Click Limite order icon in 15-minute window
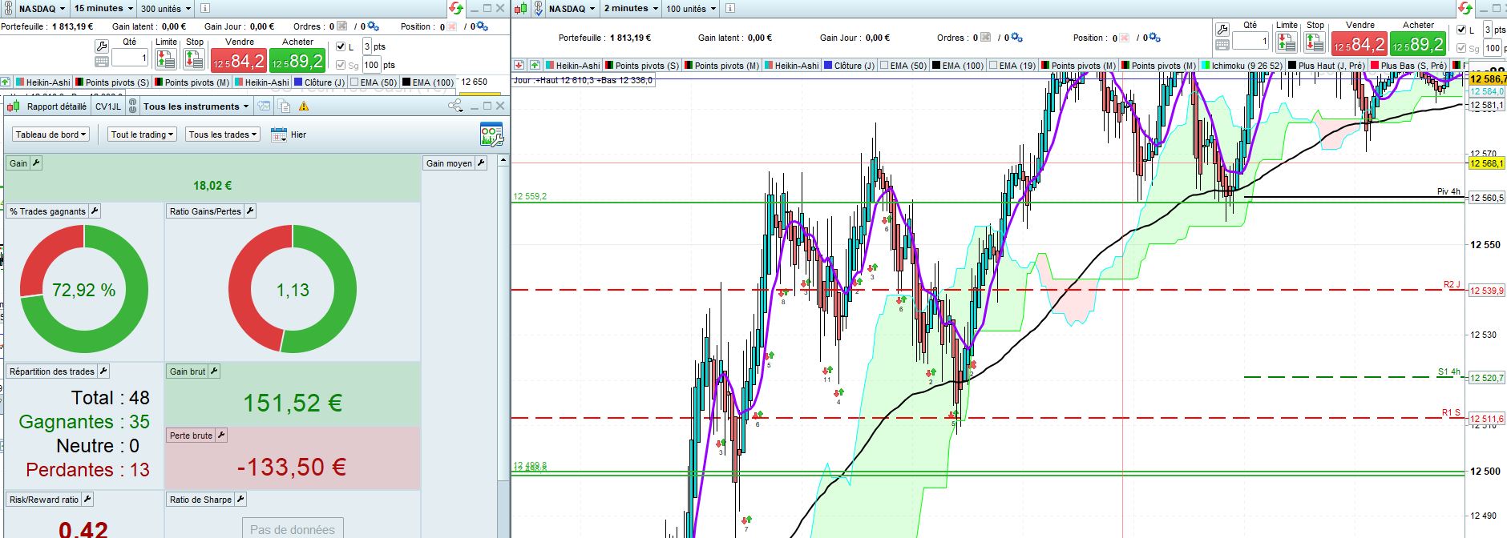This screenshot has height=538, width=1507. click(166, 58)
